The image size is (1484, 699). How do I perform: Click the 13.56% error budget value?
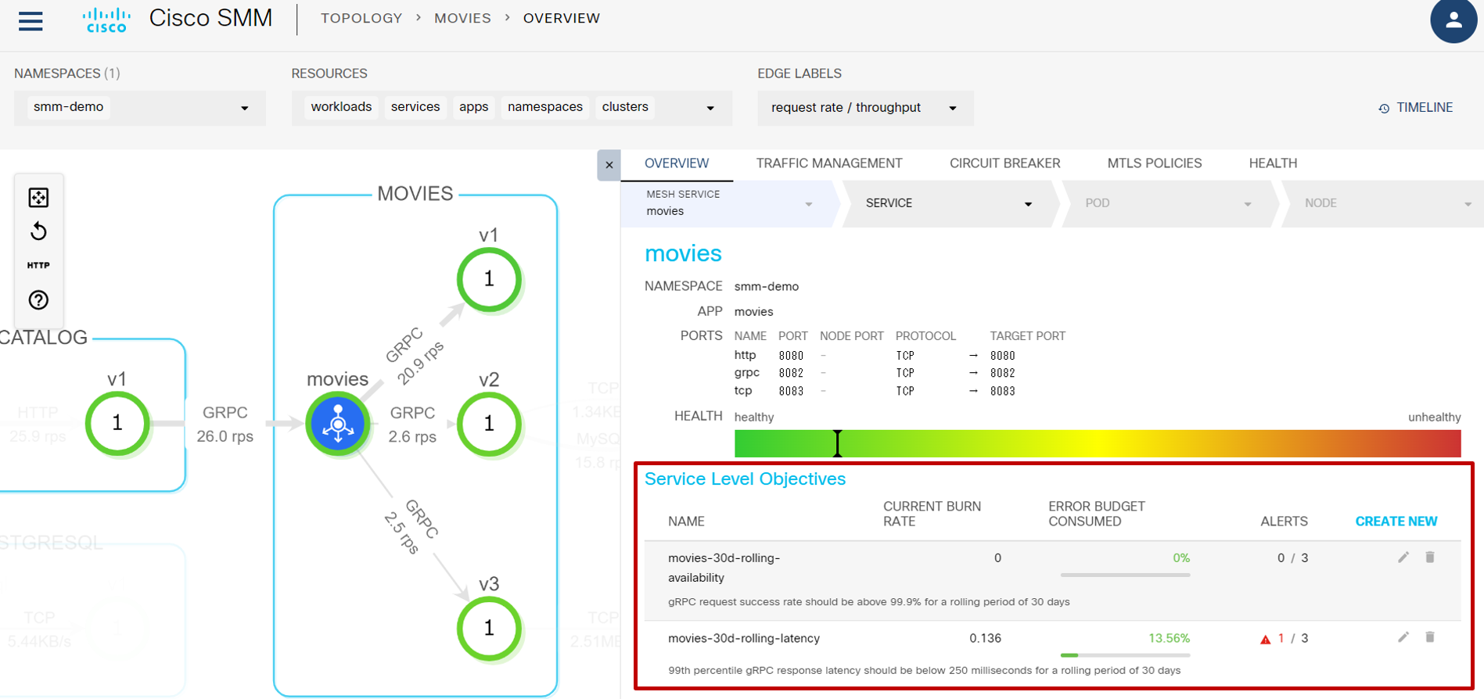[x=1169, y=639]
